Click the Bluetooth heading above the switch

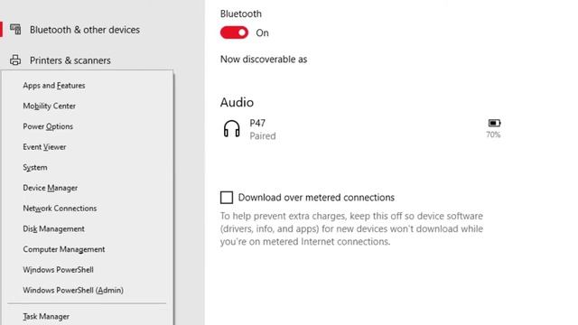[241, 14]
